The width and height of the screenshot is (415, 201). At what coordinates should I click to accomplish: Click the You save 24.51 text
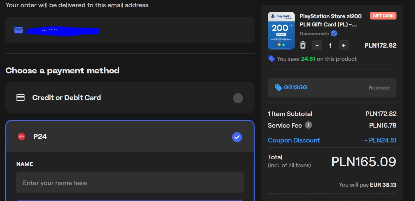tap(317, 59)
